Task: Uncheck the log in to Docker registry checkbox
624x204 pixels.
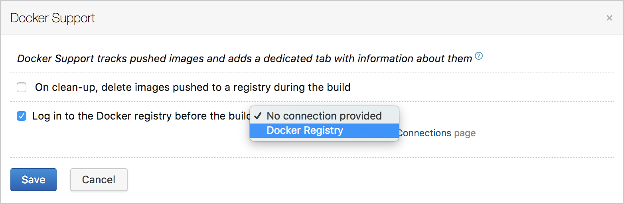Action: pos(22,116)
